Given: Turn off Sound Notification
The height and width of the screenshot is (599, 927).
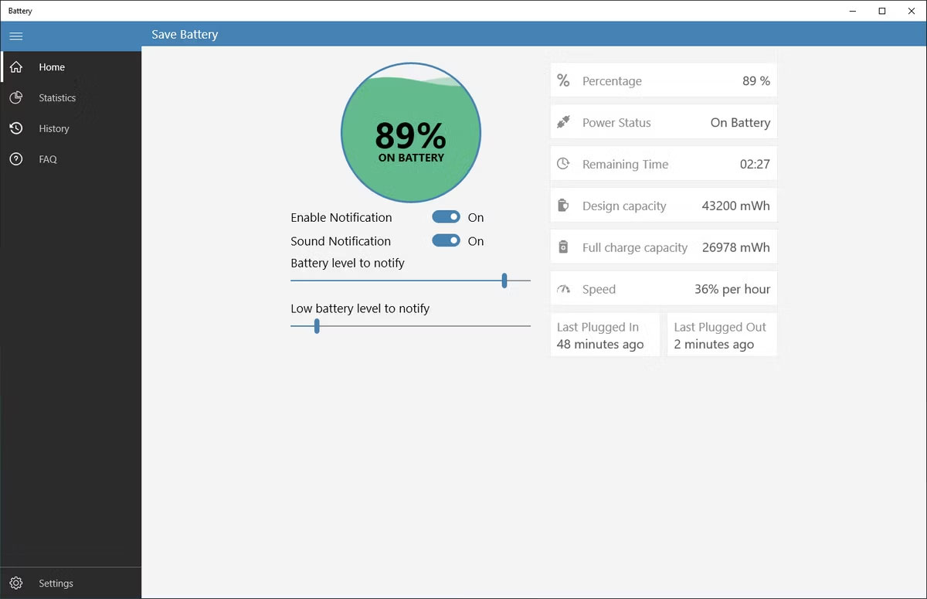Looking at the screenshot, I should click(445, 240).
